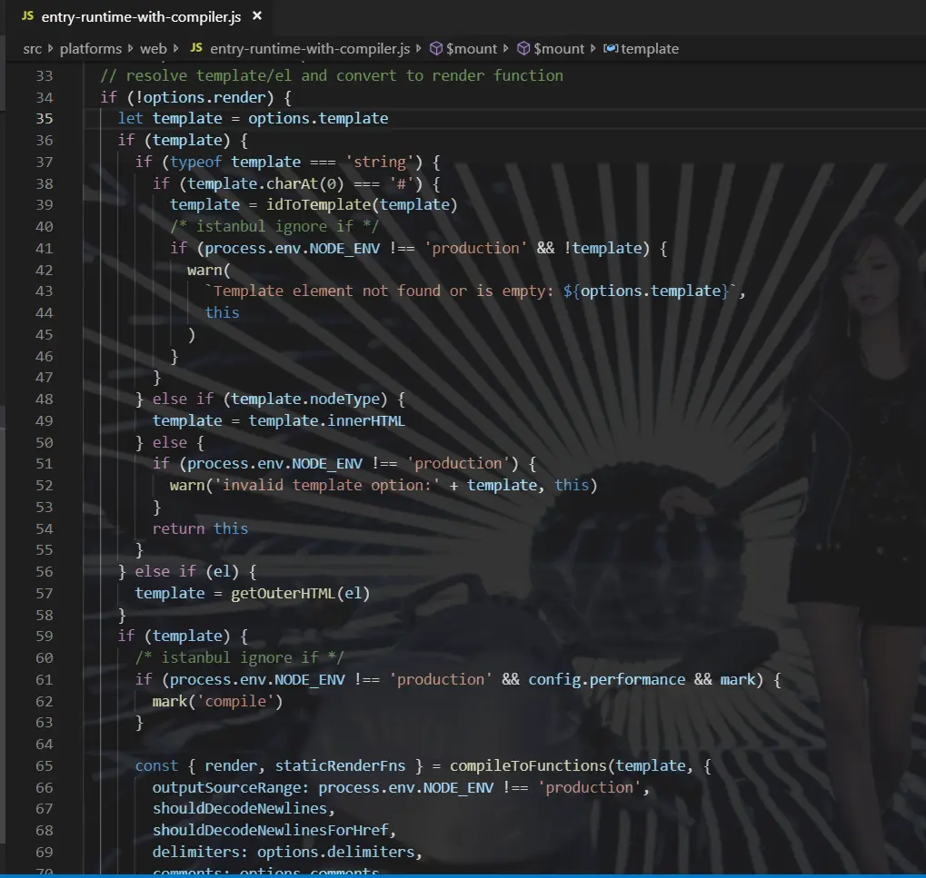Expand breadcrumb arrow after platforms
Viewport: 926px width, 878px height.
pyautogui.click(x=131, y=48)
